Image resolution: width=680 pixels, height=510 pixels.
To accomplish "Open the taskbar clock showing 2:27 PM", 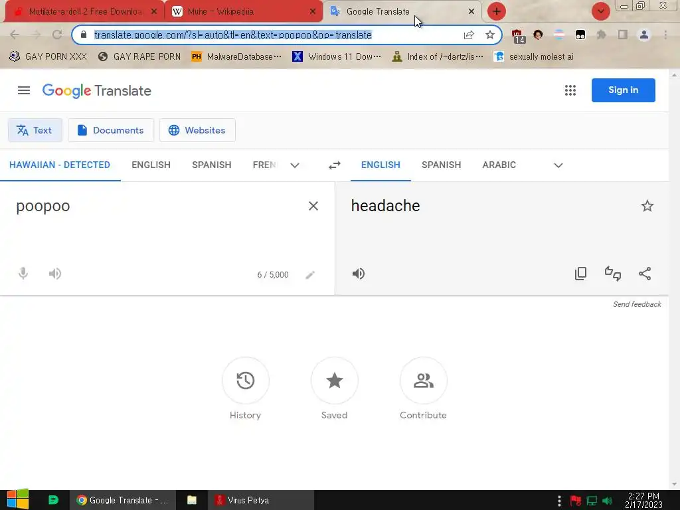I will point(643,500).
